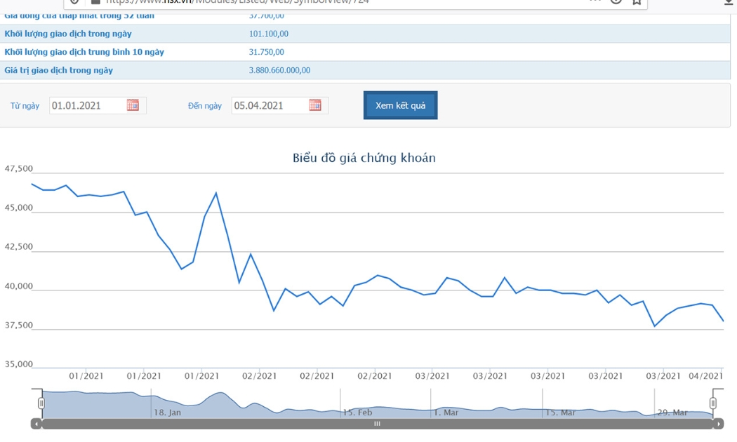737x442 pixels.
Task: Click the scrollbar right arrow under the chart
Action: (718, 424)
